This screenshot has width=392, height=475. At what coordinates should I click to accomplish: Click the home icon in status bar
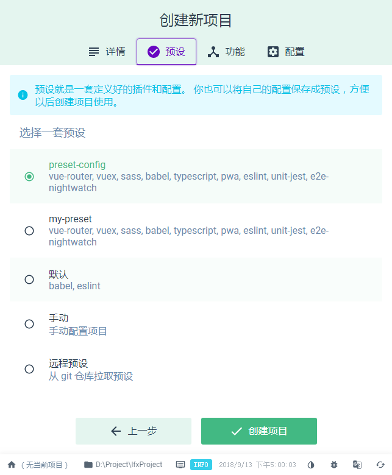pos(12,465)
